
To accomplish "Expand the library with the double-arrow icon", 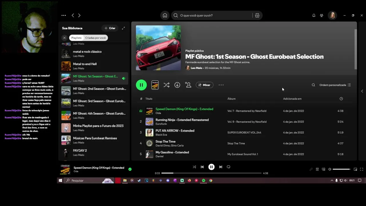I will 123,28.
